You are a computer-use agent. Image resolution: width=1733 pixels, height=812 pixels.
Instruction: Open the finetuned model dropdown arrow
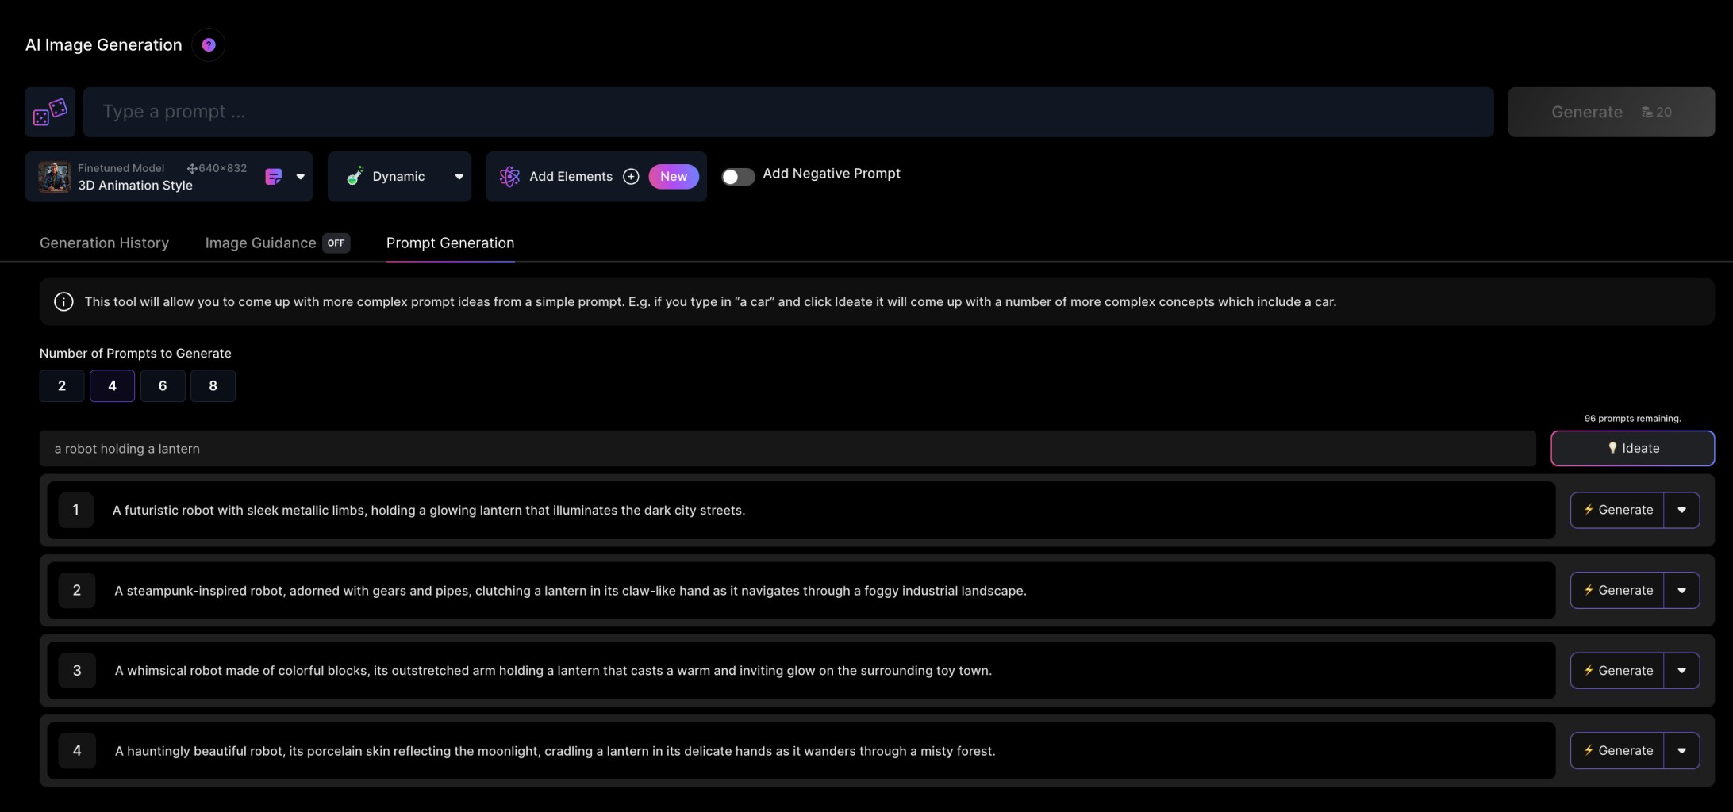pyautogui.click(x=301, y=177)
